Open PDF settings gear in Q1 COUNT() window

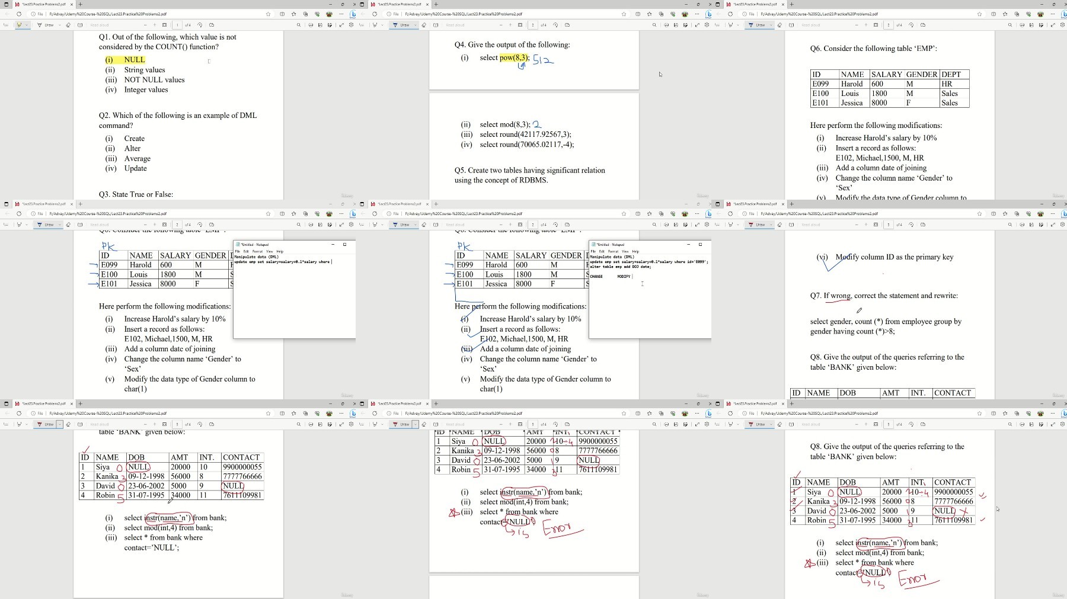[x=351, y=25]
